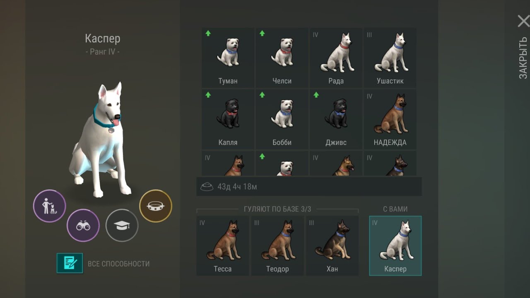Select the dark shepherd Хан

coord(332,245)
